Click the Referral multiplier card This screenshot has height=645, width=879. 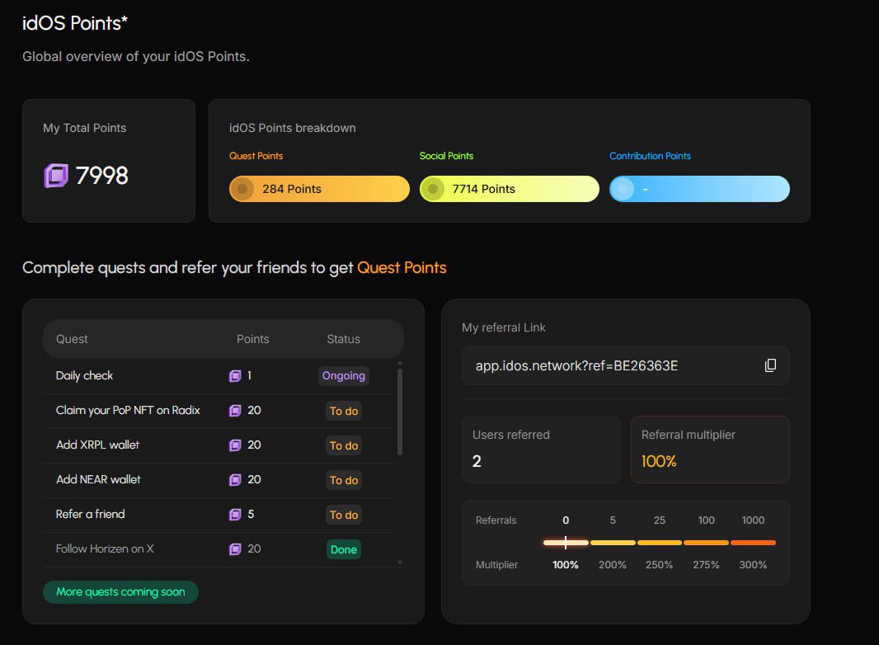pos(710,450)
